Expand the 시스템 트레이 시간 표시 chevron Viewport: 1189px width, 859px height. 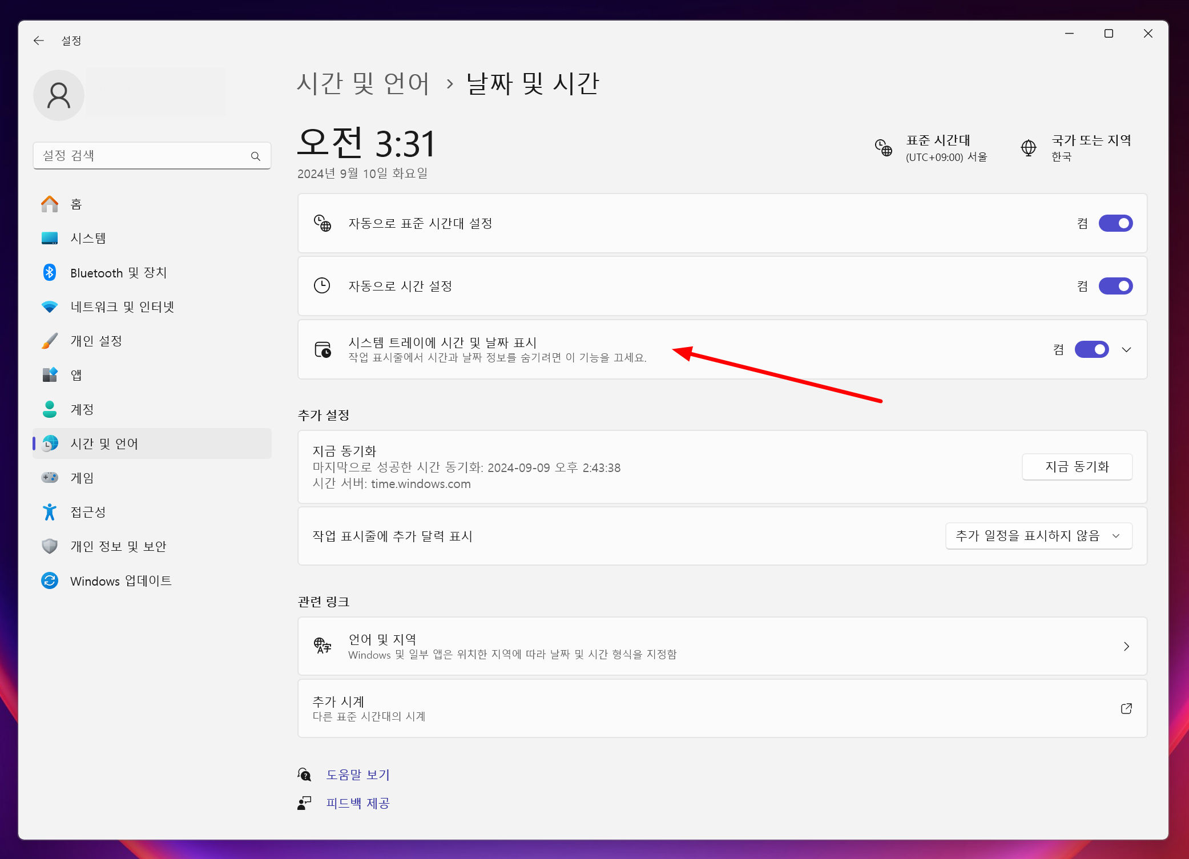1126,349
